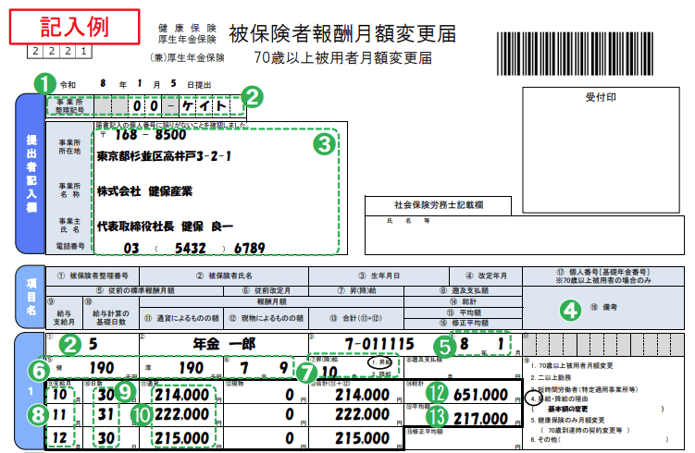695x453 pixels.
Task: Select the circled 1. 昇給 option
Action: point(379,362)
